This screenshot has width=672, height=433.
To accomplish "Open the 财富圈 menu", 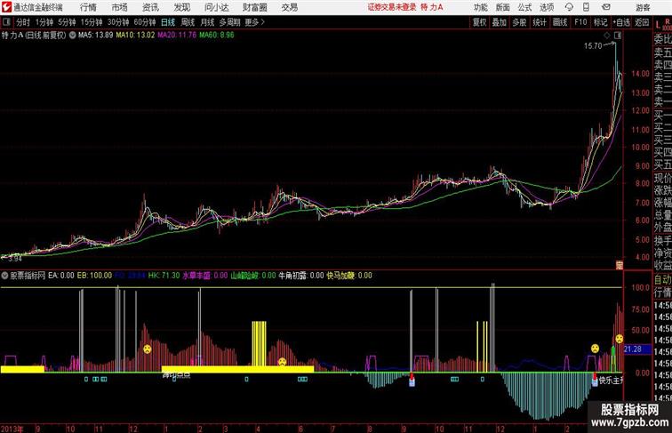I will pos(254,7).
